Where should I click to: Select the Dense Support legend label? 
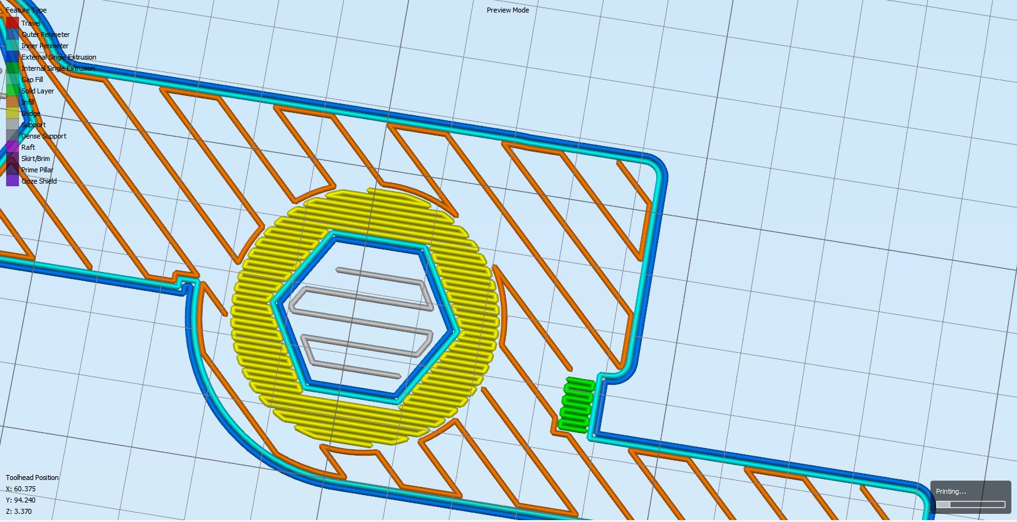[x=44, y=136]
